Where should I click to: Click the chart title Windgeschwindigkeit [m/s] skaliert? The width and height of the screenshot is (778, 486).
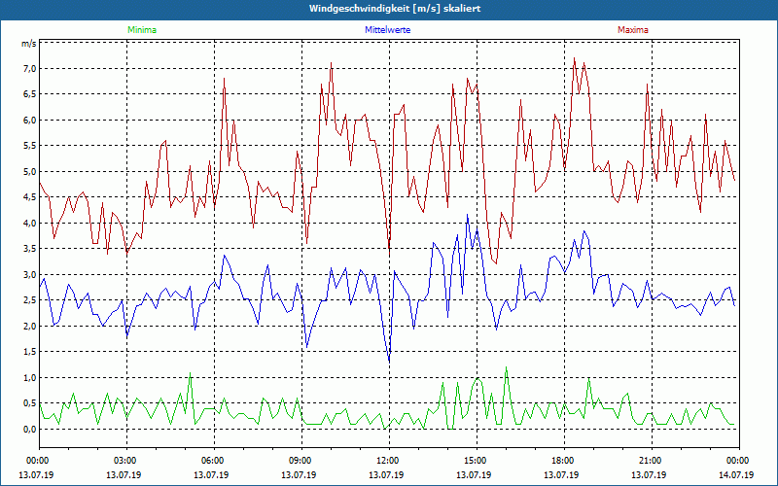point(395,9)
